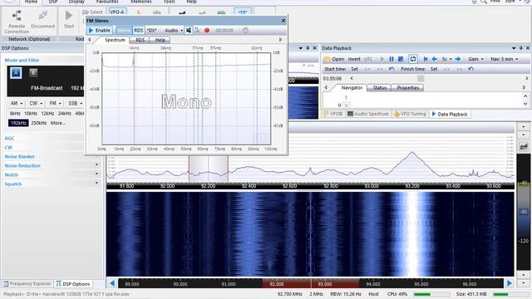Step backward with the left arrow
Screen dimensions: 532x299
point(434,59)
